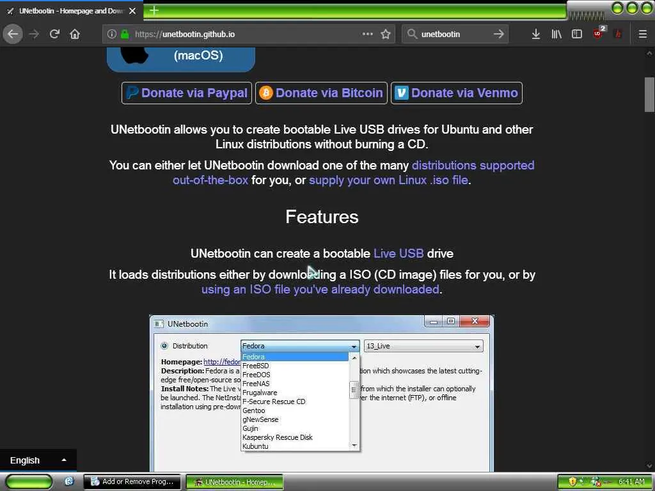The height and width of the screenshot is (491, 655).
Task: Click the address bar URL field
Action: [x=249, y=35]
